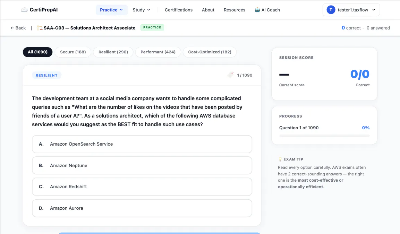Open the Practice dropdown menu
The height and width of the screenshot is (234, 400).
[x=111, y=10]
